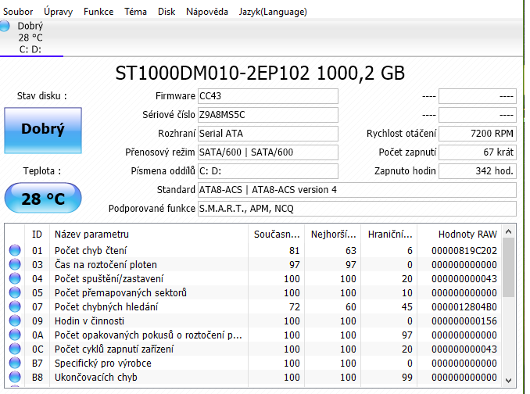Screen dimensions: 530x394
Task: Select the Hodin v činnosti row
Action: pyautogui.click(x=253, y=321)
